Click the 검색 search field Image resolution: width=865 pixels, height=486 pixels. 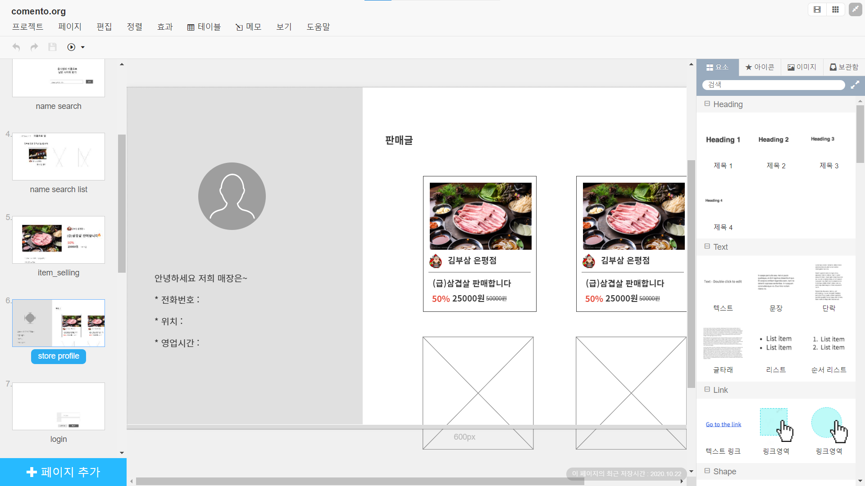coord(773,85)
